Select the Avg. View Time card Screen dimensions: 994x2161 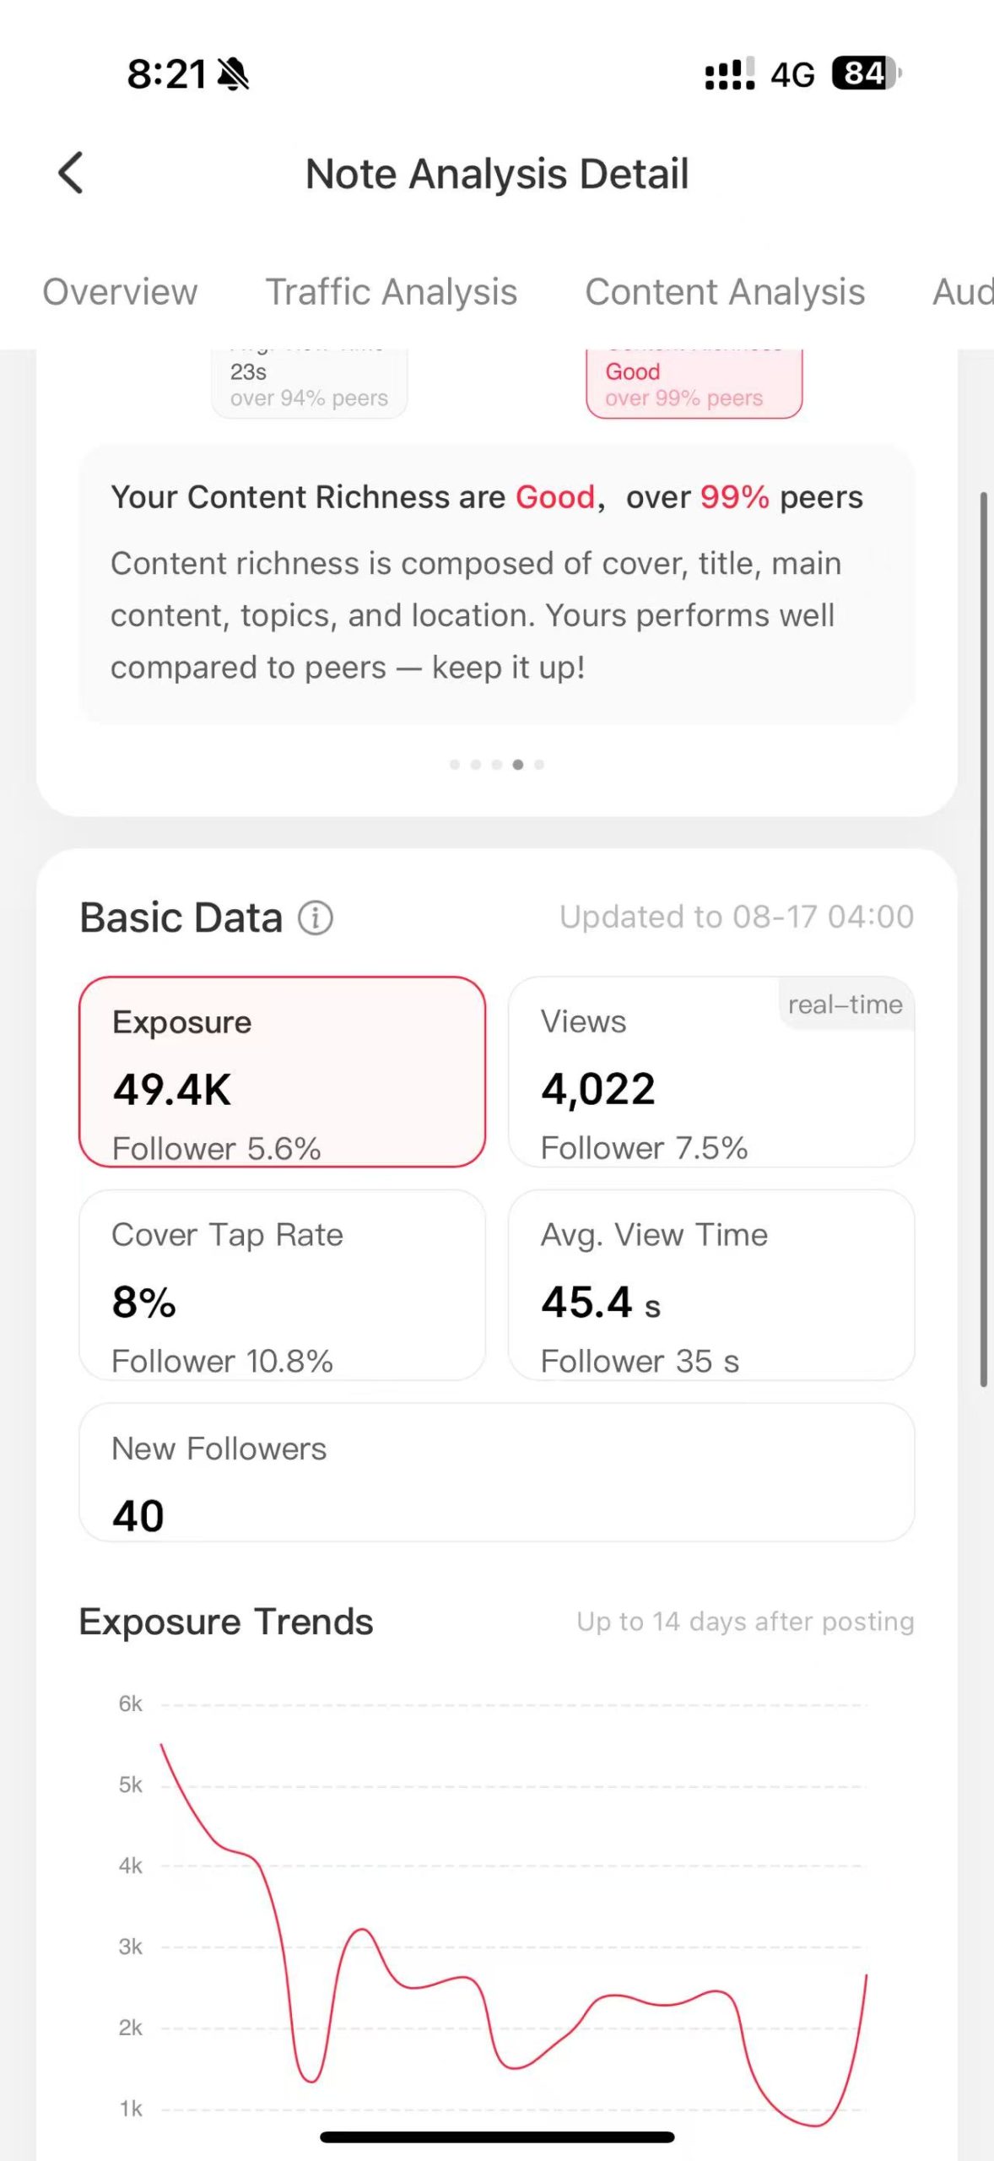point(711,1285)
